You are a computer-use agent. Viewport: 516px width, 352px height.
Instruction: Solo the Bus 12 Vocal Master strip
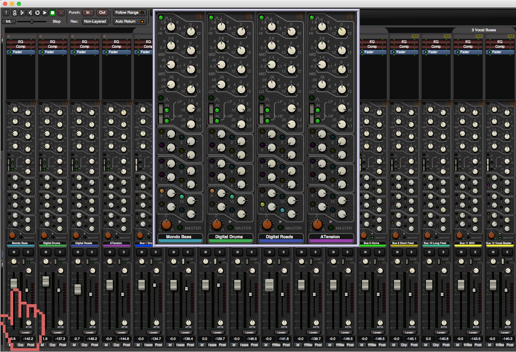tap(507, 252)
